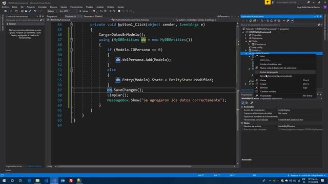This screenshot has height=184, width=328.
Task: Switch to the Program.cs tab
Action: [52, 16]
